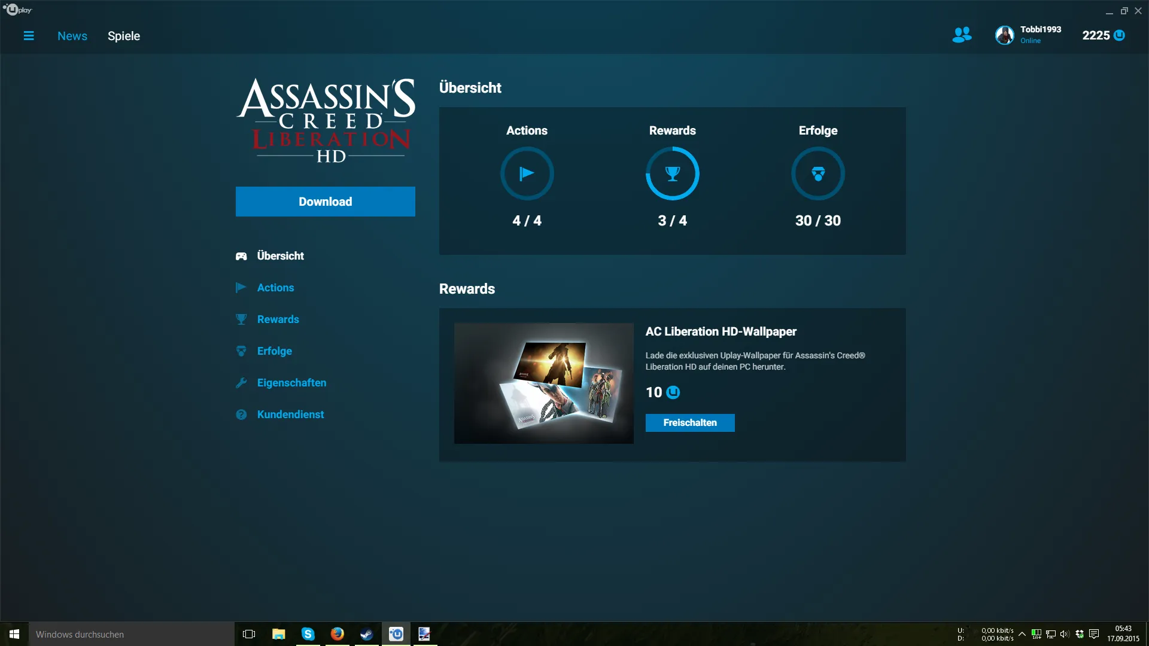Screen dimensions: 1149x646
Task: Click the Rewards trophy circle icon
Action: pyautogui.click(x=672, y=173)
